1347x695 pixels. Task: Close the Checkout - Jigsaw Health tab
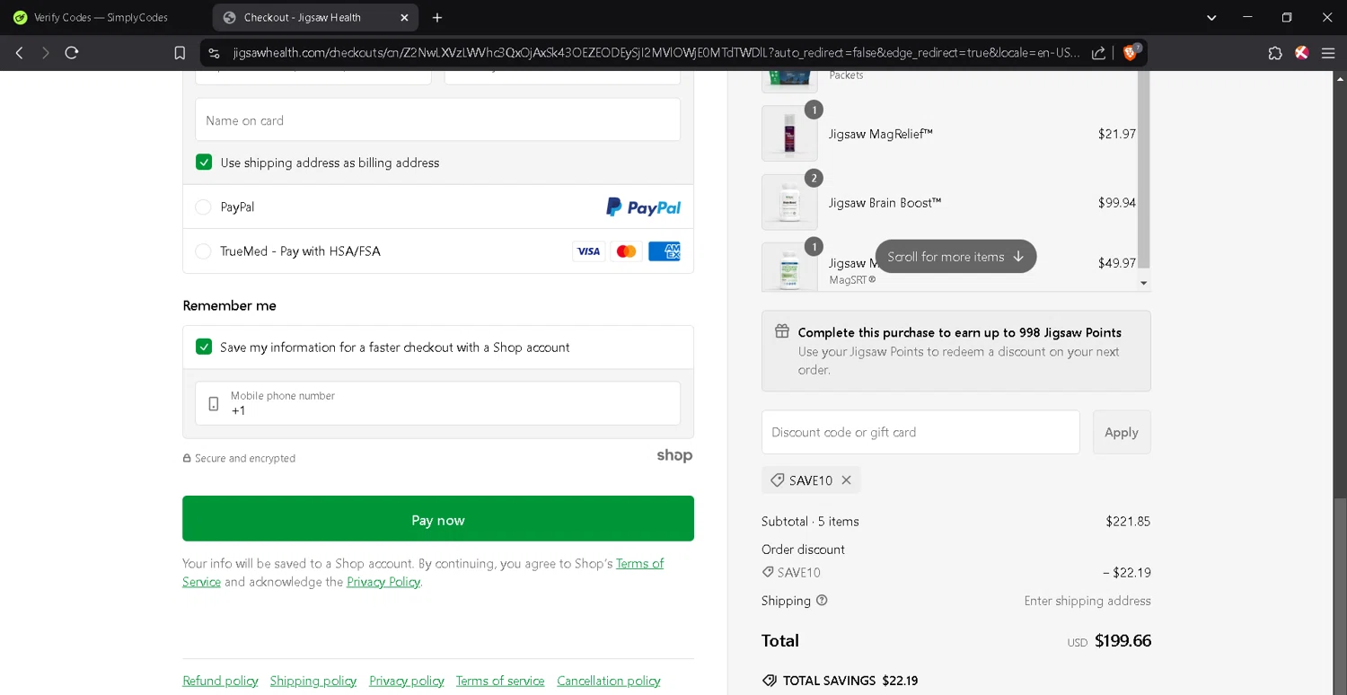point(404,17)
